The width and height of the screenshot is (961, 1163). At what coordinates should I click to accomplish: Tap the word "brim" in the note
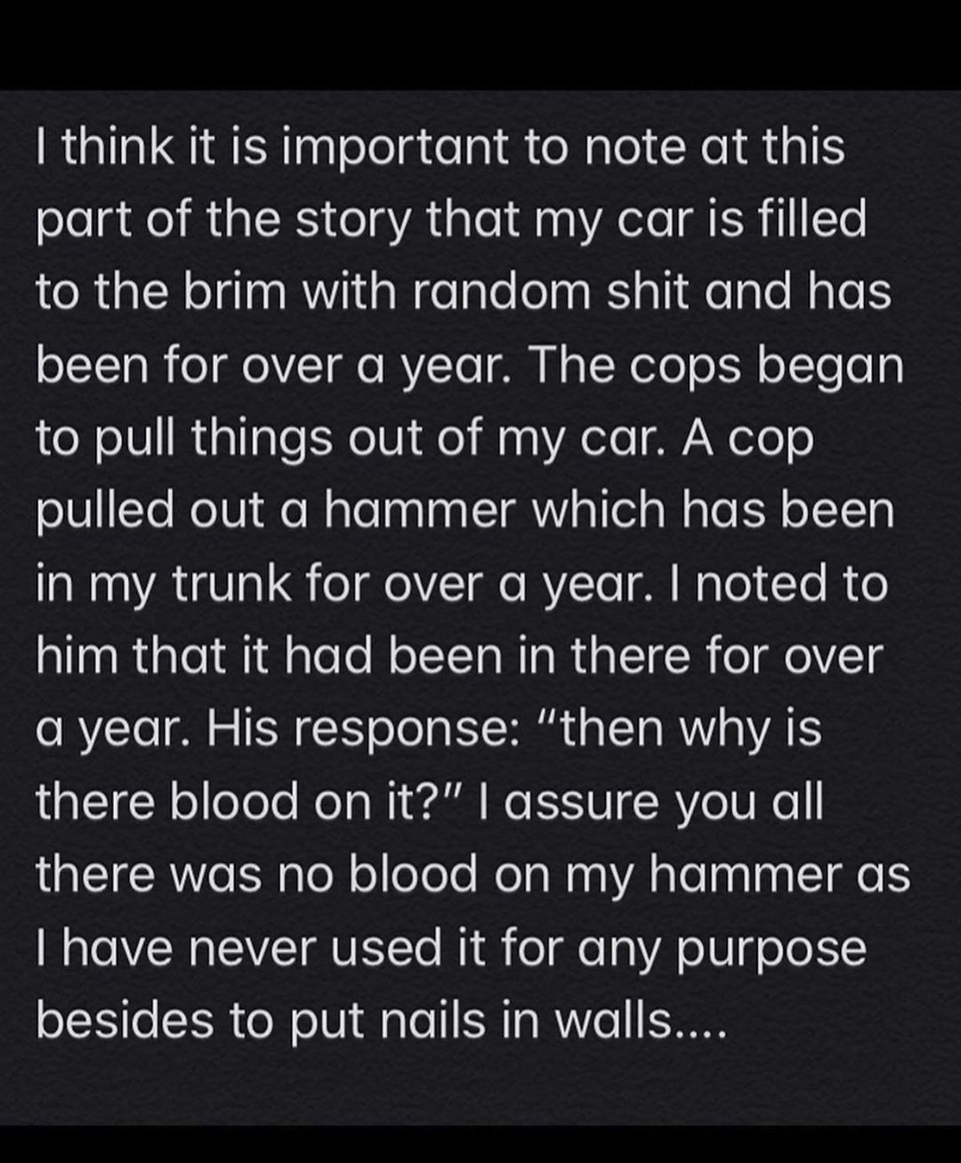tap(235, 293)
